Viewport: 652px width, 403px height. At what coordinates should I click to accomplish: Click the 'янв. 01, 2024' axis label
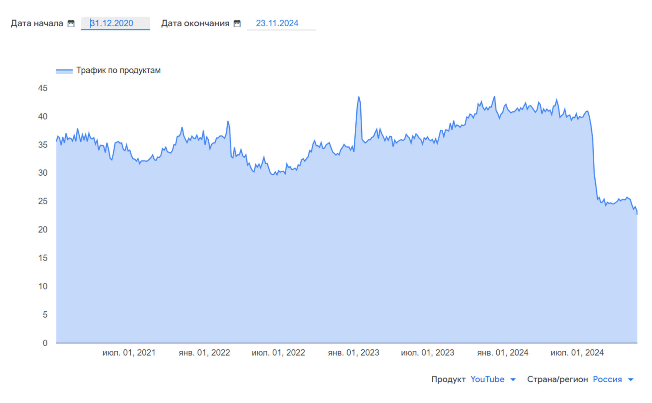(x=502, y=353)
